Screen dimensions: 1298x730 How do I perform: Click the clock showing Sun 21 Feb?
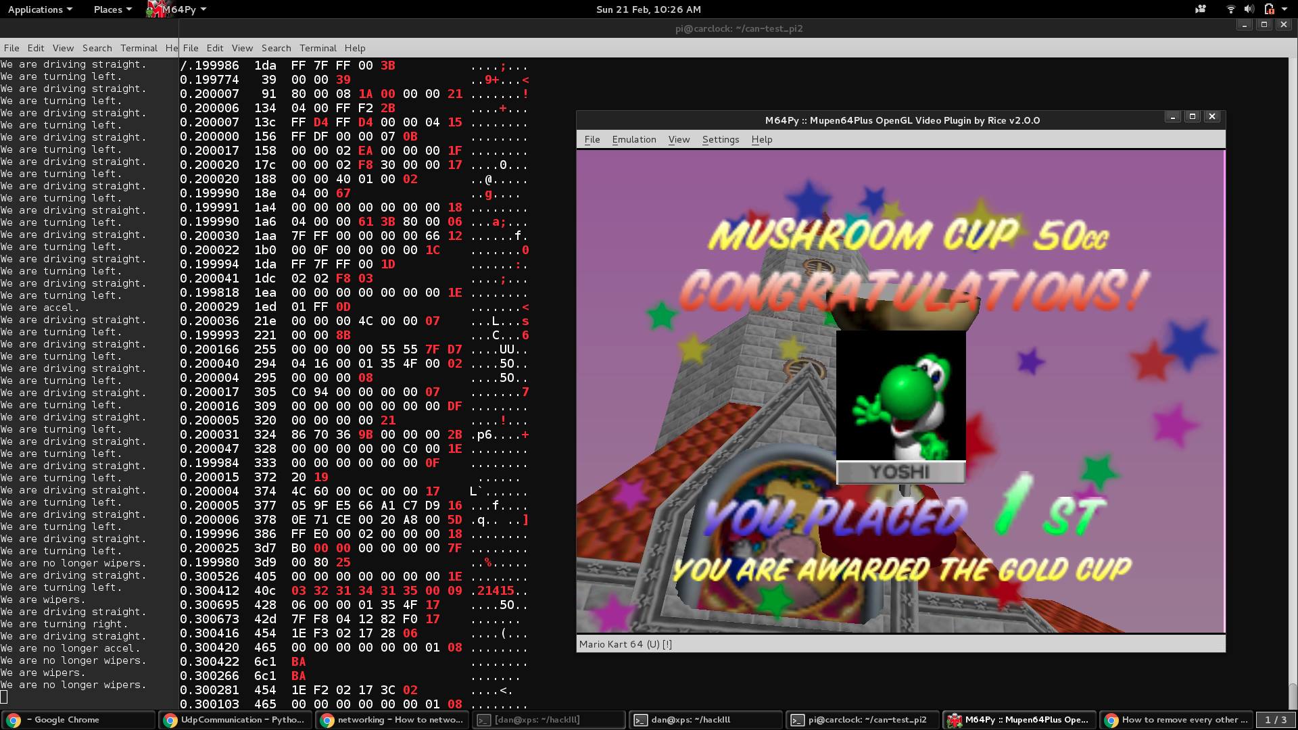coord(648,9)
